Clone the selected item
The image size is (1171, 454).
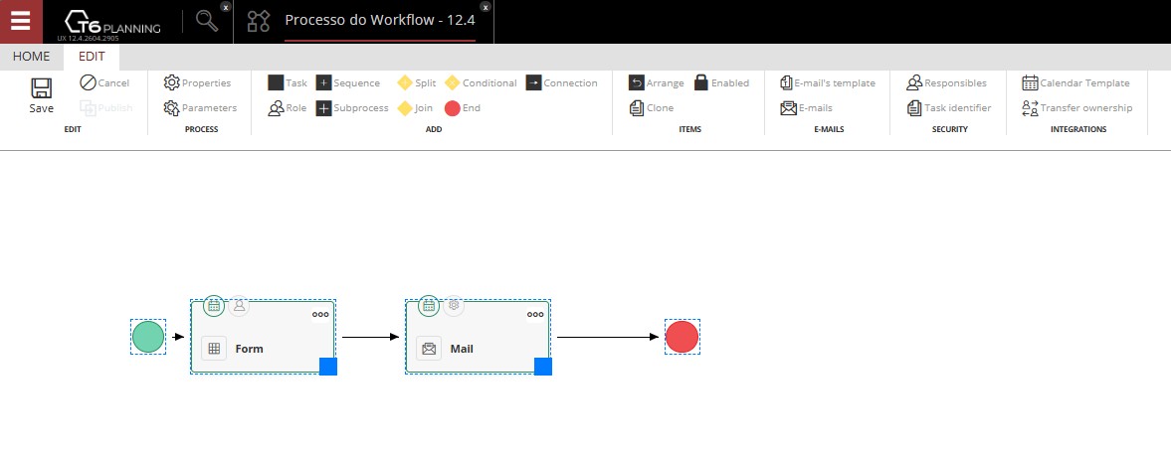click(652, 108)
